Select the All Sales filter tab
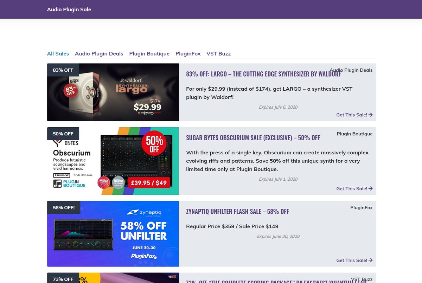 click(x=58, y=54)
